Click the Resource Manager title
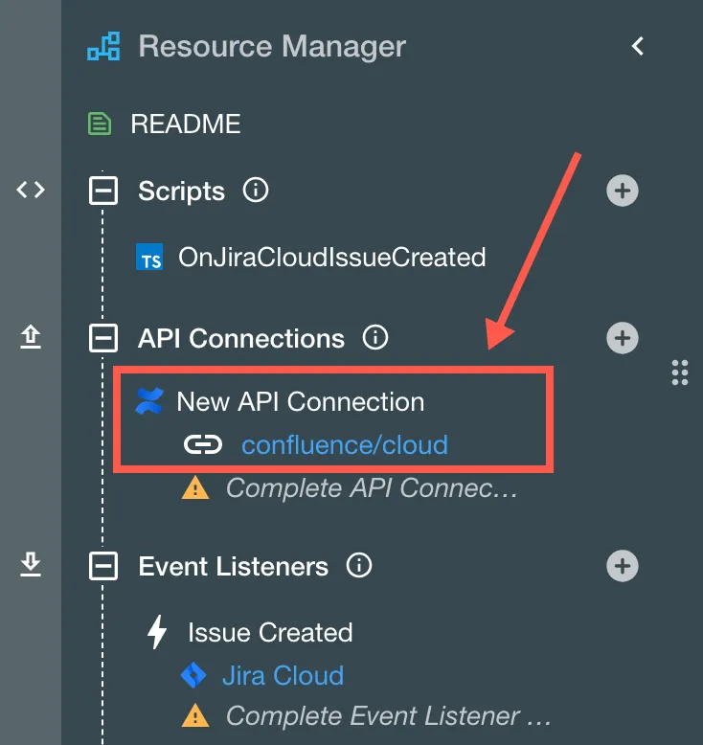The image size is (703, 745). click(272, 47)
